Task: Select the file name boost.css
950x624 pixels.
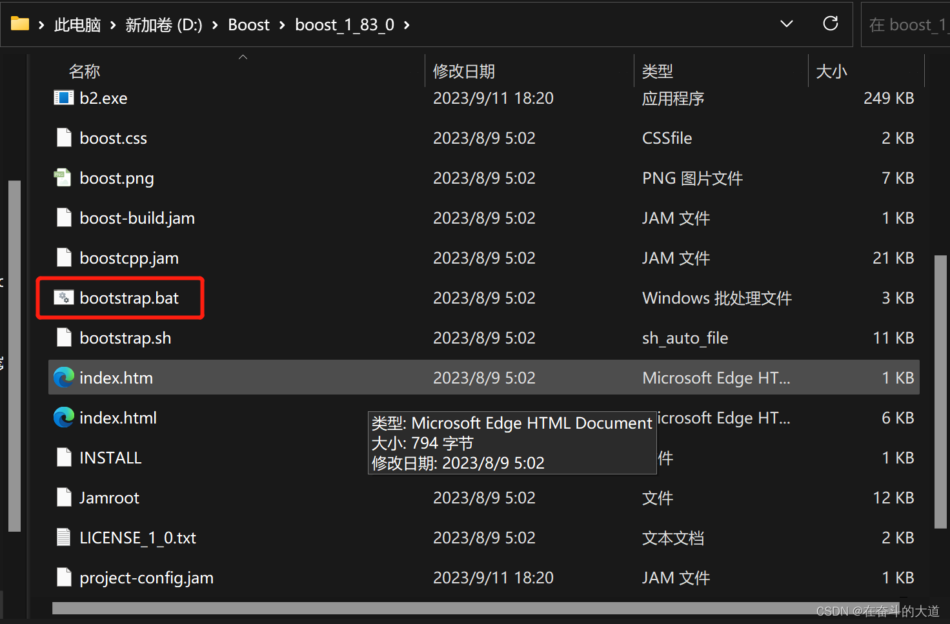Action: click(113, 138)
